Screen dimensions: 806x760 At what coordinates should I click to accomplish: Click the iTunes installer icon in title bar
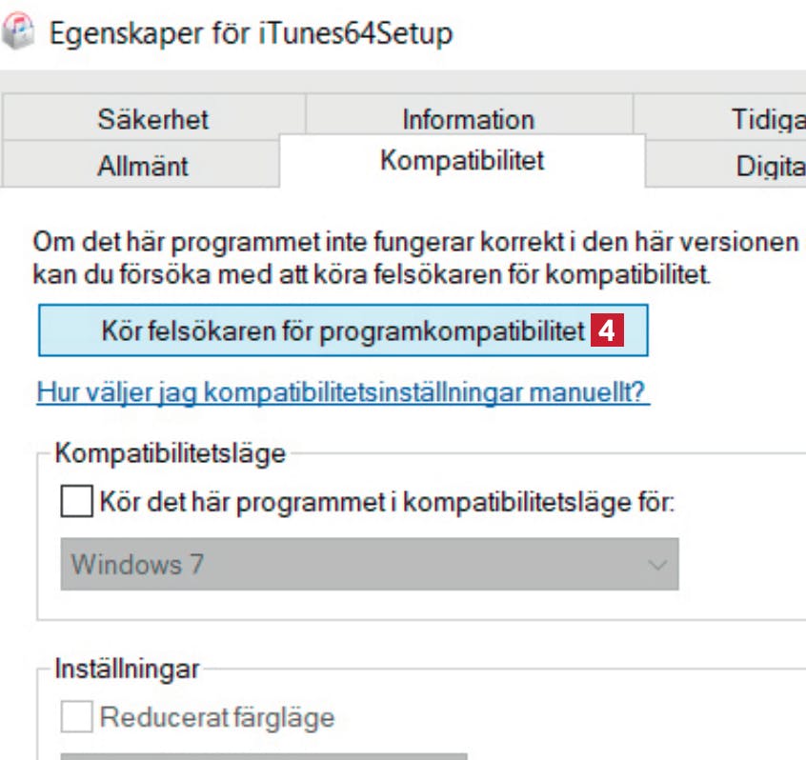17,31
